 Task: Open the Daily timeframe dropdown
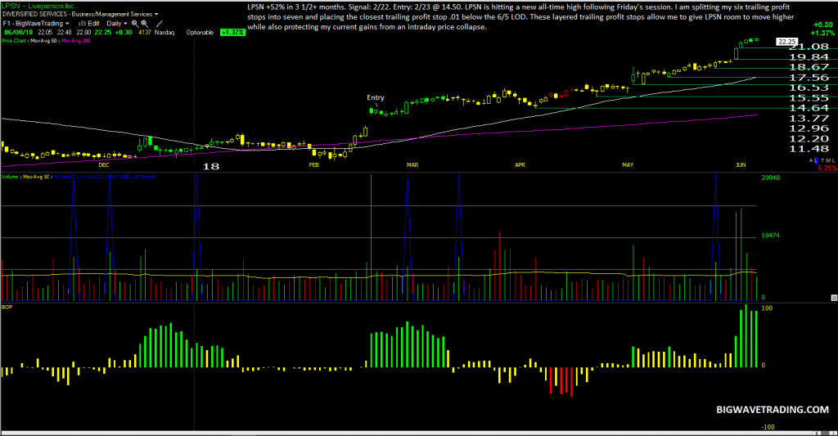117,24
